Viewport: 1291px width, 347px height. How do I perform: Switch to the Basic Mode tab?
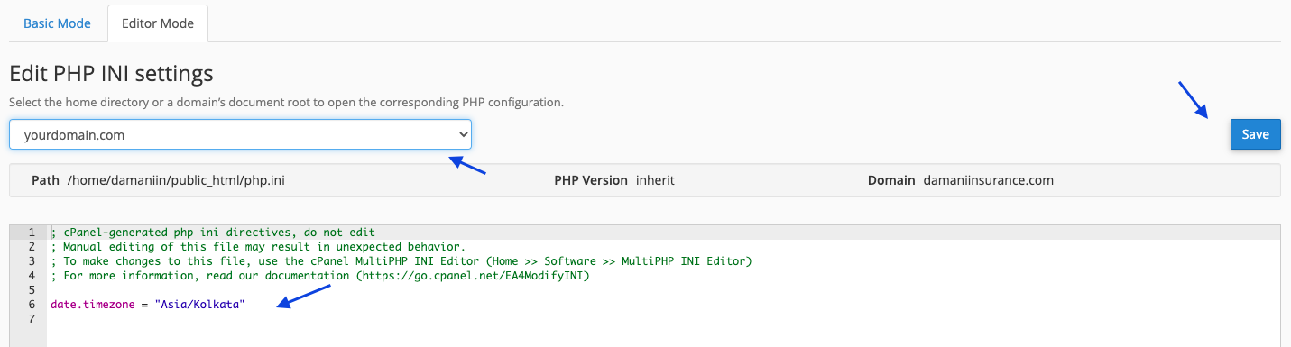click(57, 23)
